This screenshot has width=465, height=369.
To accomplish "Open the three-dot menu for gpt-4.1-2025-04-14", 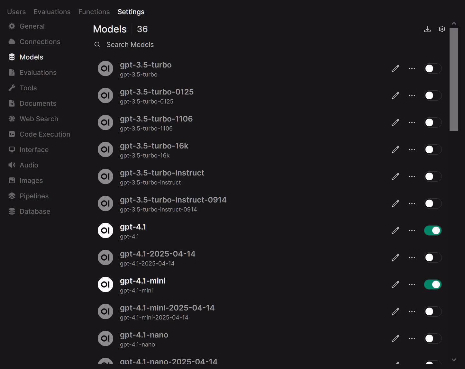I will pos(412,257).
